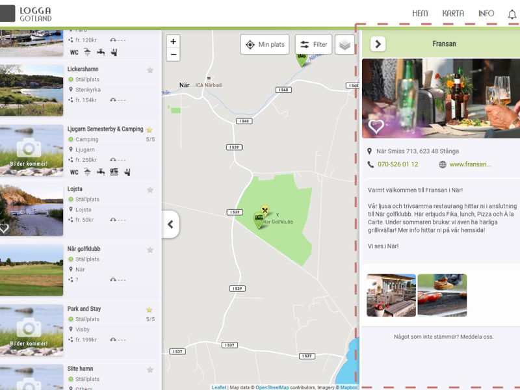This screenshot has width=520, height=390.
Task: Click shower icon in top list entry
Action: tap(87, 52)
